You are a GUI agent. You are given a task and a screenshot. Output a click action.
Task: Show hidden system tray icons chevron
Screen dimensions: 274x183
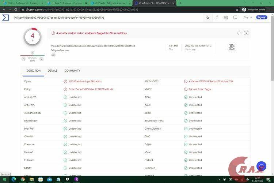(218, 179)
